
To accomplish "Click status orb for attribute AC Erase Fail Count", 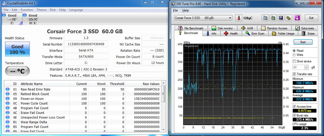I will (8, 113).
